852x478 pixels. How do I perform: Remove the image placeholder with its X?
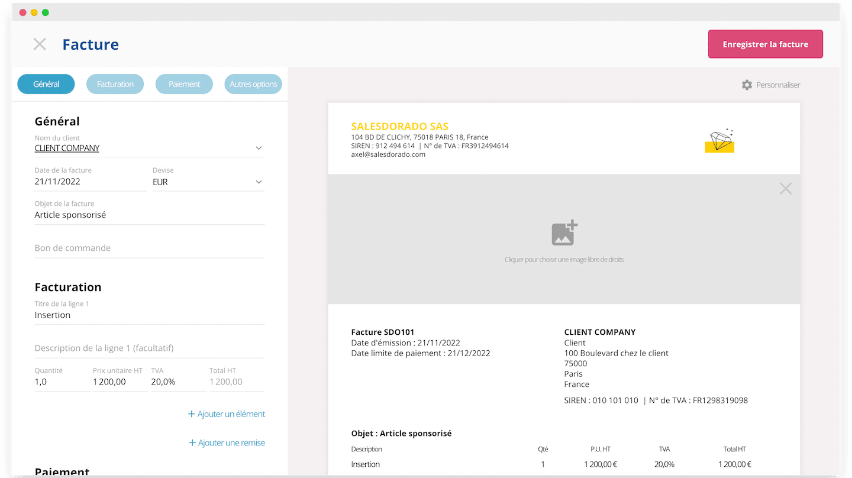[x=785, y=189]
